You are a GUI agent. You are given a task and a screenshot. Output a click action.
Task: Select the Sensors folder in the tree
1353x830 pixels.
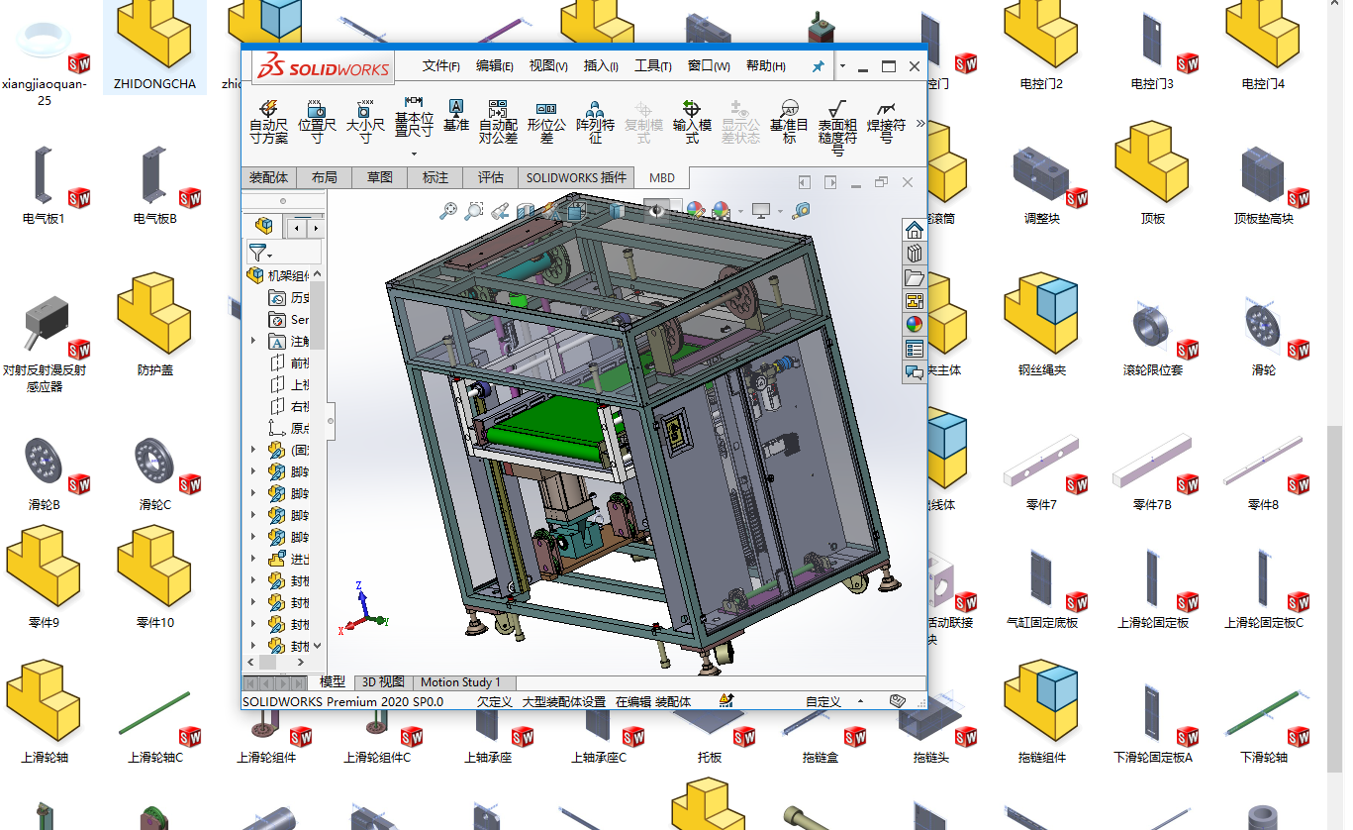tap(288, 319)
